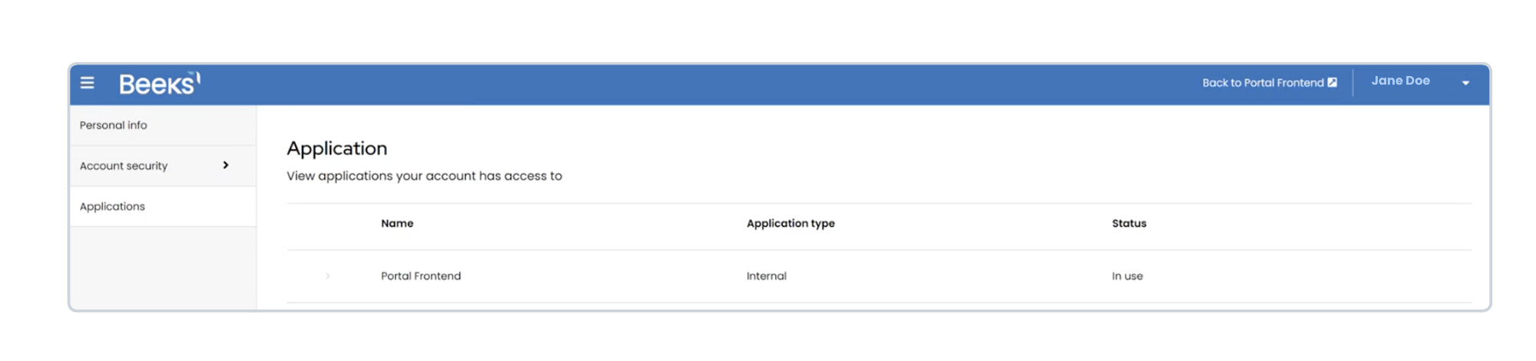Expand the Account security chevron
The image size is (1536, 361).
pos(226,165)
